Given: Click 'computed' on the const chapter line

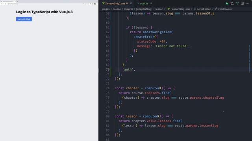Looking at the screenshot, I should pos(152,88).
